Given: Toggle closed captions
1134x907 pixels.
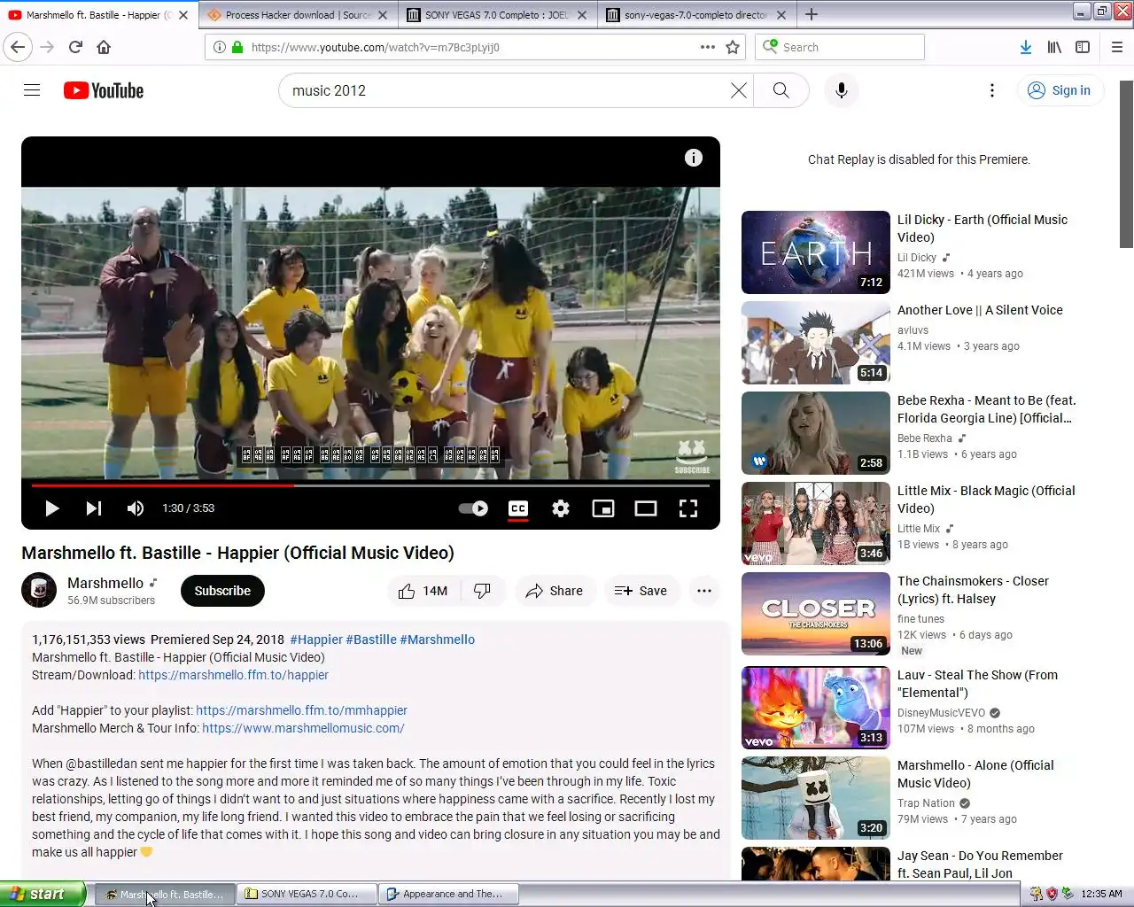Looking at the screenshot, I should pyautogui.click(x=518, y=508).
